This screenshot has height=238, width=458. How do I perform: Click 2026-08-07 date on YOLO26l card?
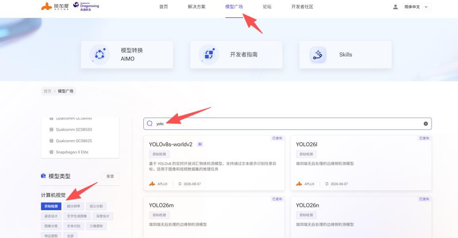(x=339, y=184)
